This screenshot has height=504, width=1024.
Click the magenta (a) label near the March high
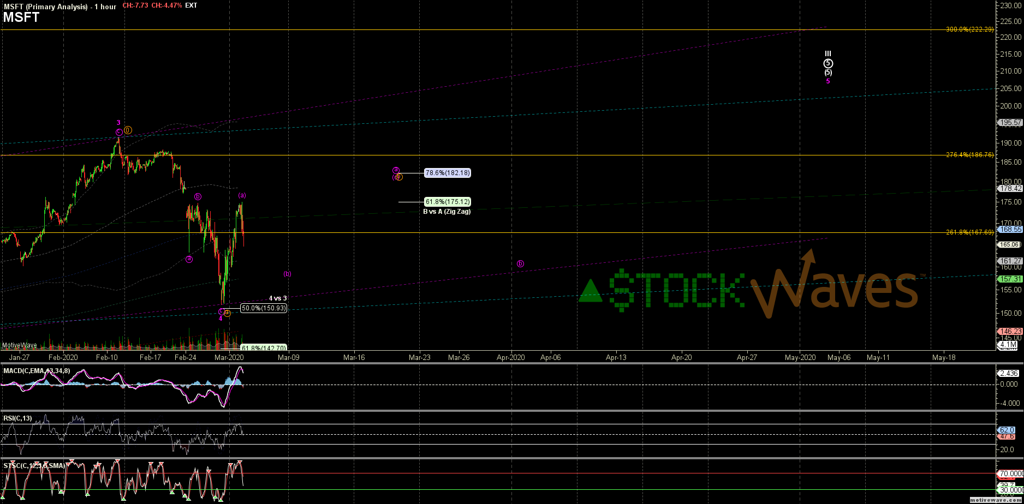click(x=242, y=195)
